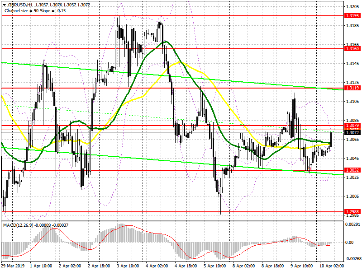The height and width of the screenshot is (271, 362).
Task: Select the red 1.3195 resistance level tag
Action: (x=352, y=16)
